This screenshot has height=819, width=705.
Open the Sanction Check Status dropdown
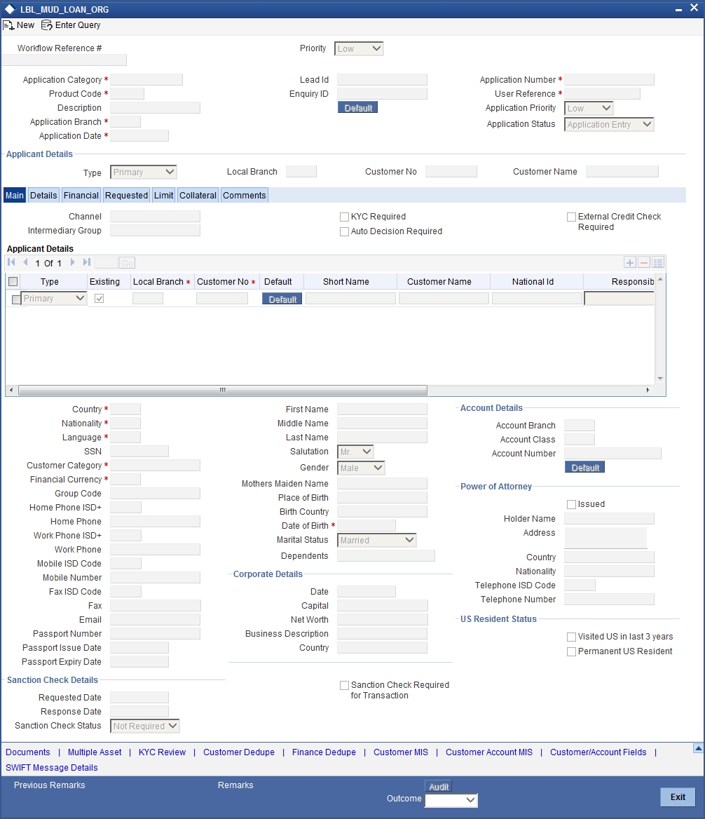coord(145,726)
